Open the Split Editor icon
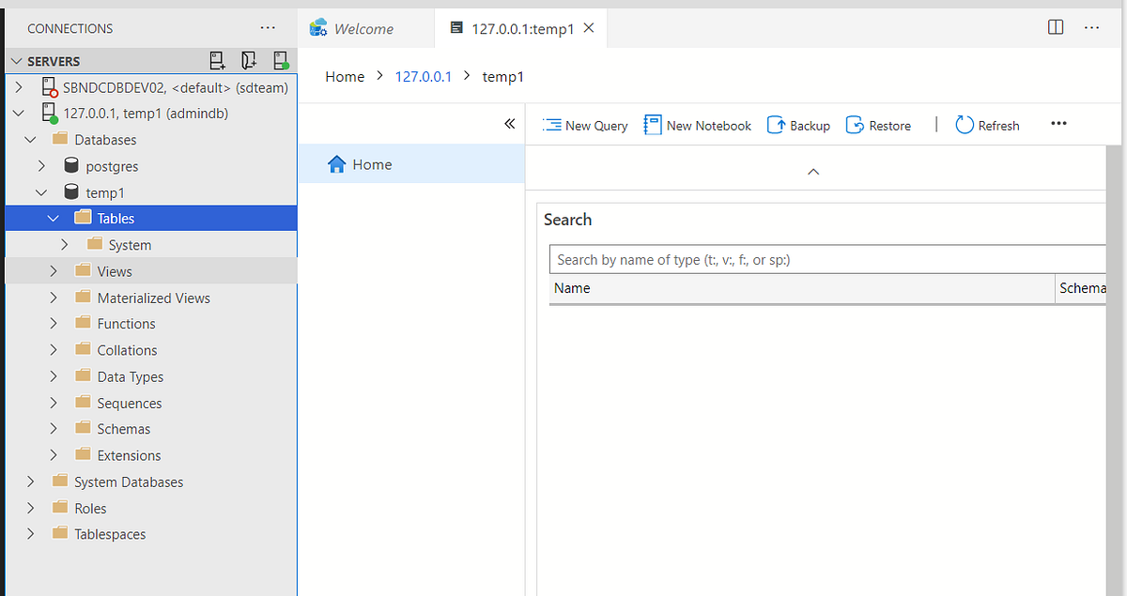 (x=1055, y=27)
